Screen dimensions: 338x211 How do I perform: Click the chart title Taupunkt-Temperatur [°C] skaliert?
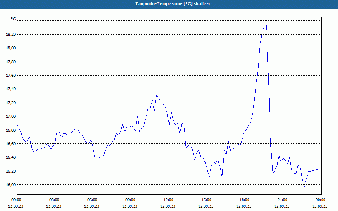173,4
